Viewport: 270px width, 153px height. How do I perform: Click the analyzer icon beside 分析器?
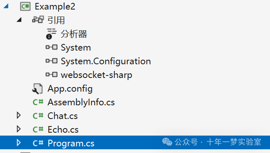51,34
